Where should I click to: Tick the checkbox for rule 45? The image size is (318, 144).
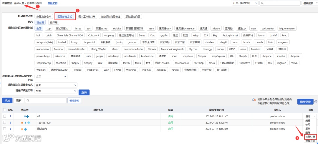(x=5, y=116)
